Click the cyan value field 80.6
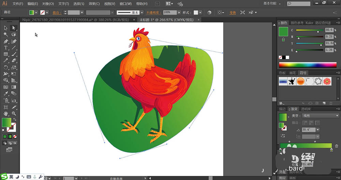 click(329, 30)
